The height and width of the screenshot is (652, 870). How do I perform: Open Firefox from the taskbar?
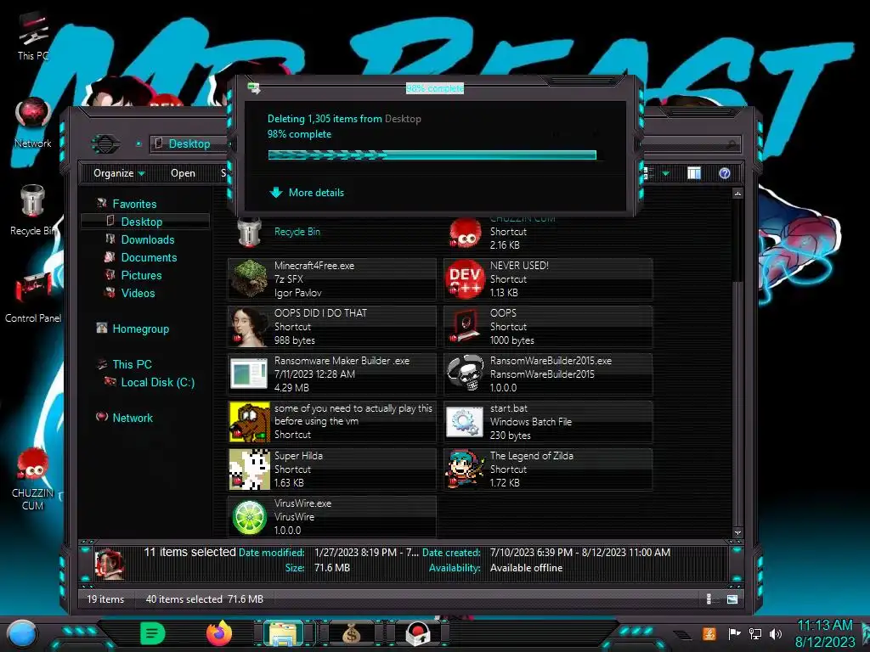[x=219, y=633]
